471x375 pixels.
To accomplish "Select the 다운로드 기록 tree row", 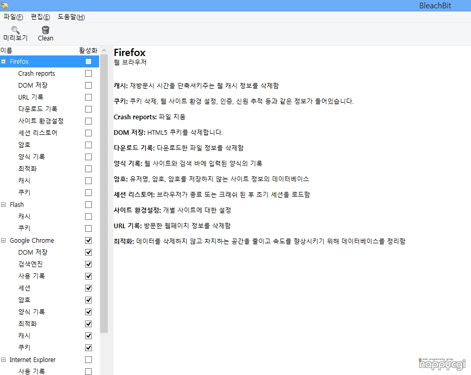I will point(50,109).
